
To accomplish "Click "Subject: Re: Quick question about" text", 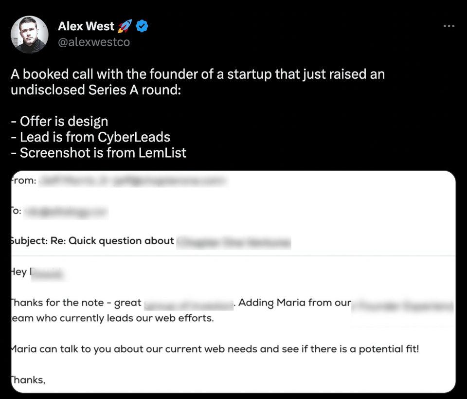I will 92,241.
